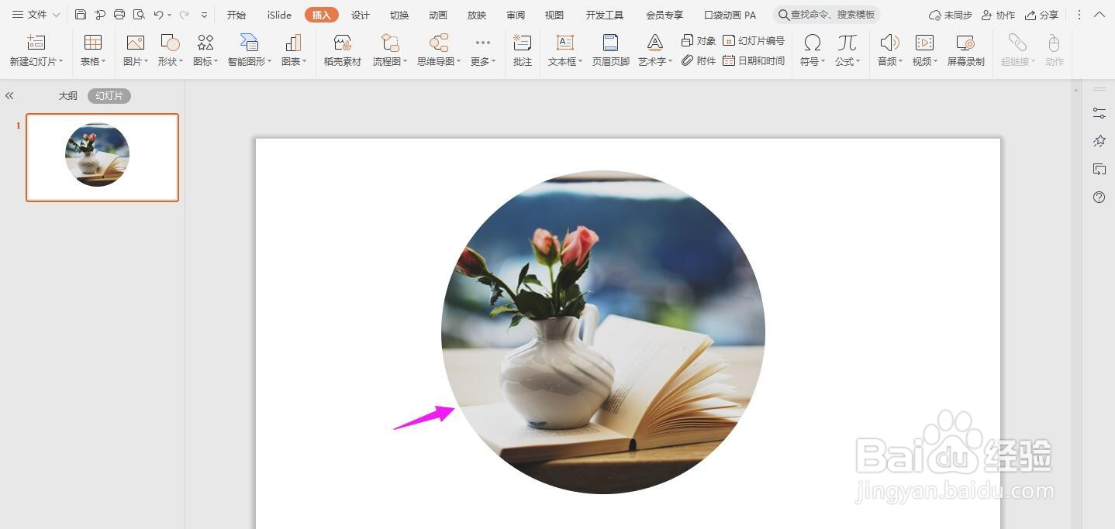Undo the last action
The image size is (1115, 529).
tap(158, 15)
